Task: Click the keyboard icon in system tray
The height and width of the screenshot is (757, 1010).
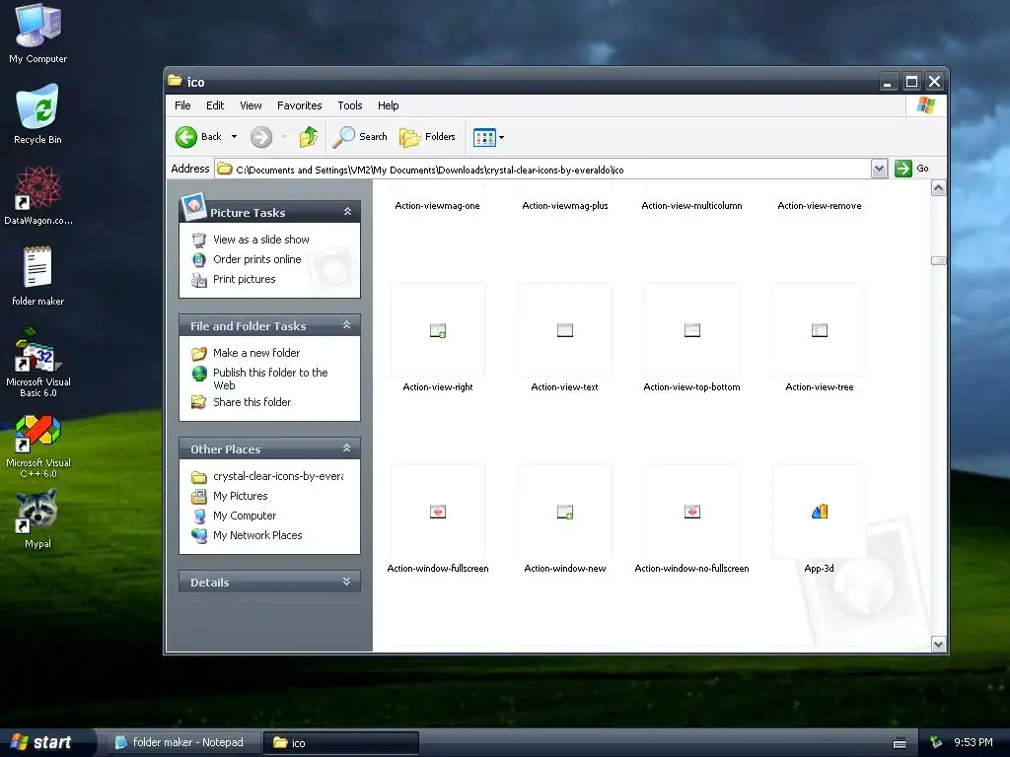Action: coord(900,743)
